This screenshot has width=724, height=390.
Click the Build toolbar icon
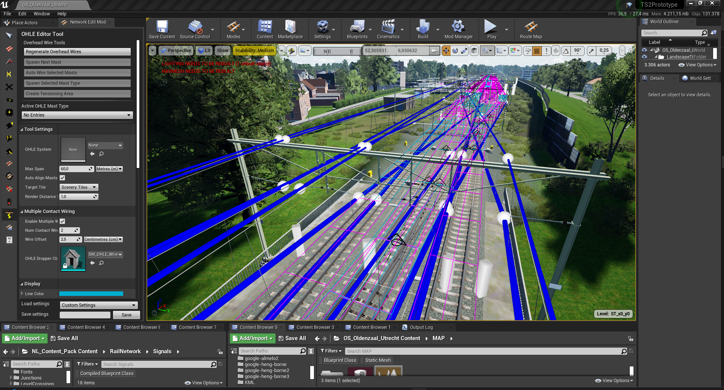pyautogui.click(x=423, y=29)
